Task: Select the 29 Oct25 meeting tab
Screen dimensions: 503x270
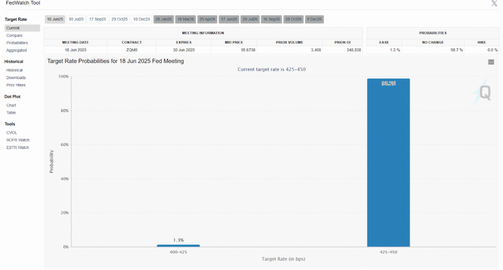Action: (x=119, y=19)
